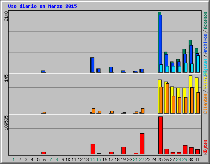210x164 pixels.
Task: Select day 7 on the x-axis
Action: [x=50, y=159]
